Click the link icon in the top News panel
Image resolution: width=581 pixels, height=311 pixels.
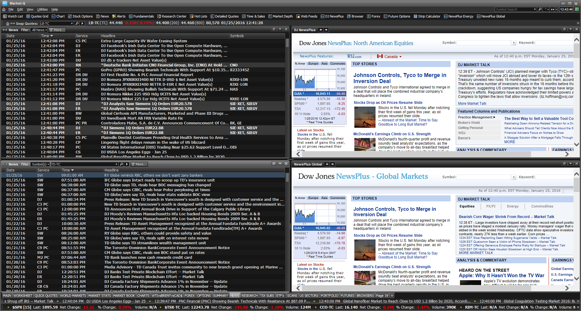tap(5, 30)
